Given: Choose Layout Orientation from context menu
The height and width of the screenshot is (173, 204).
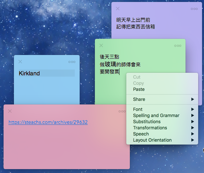Looking at the screenshot, I should pos(162,140).
